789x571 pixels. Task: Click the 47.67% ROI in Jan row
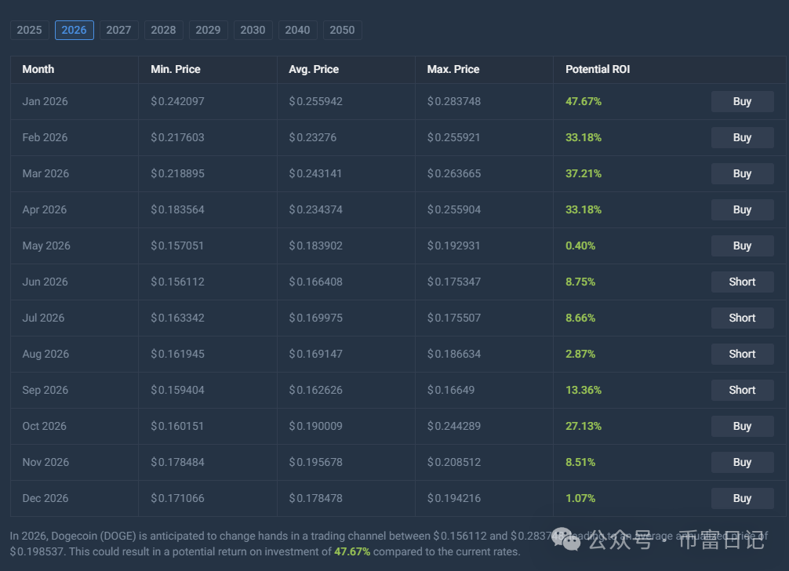click(x=584, y=102)
